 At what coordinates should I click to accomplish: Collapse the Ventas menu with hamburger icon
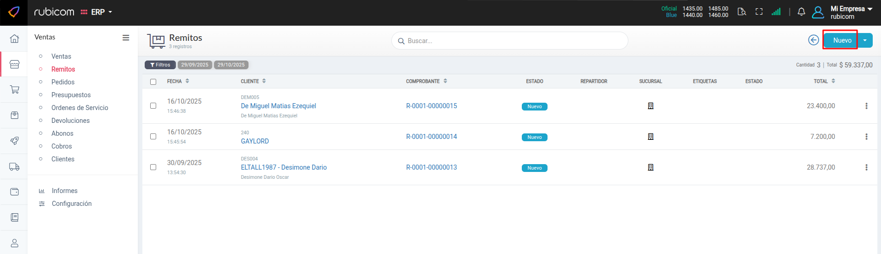tap(125, 38)
